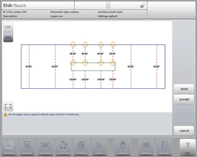Click the back button
Image resolution: width=197 pixels, height=157 pixels.
pyautogui.click(x=184, y=89)
